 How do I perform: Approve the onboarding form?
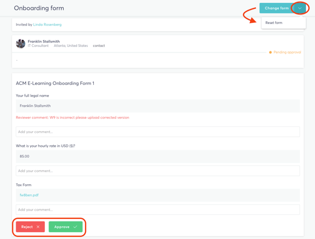coord(65,227)
